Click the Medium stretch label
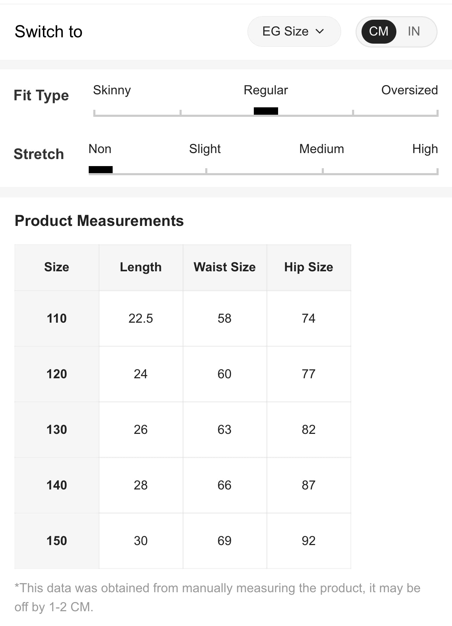 321,149
